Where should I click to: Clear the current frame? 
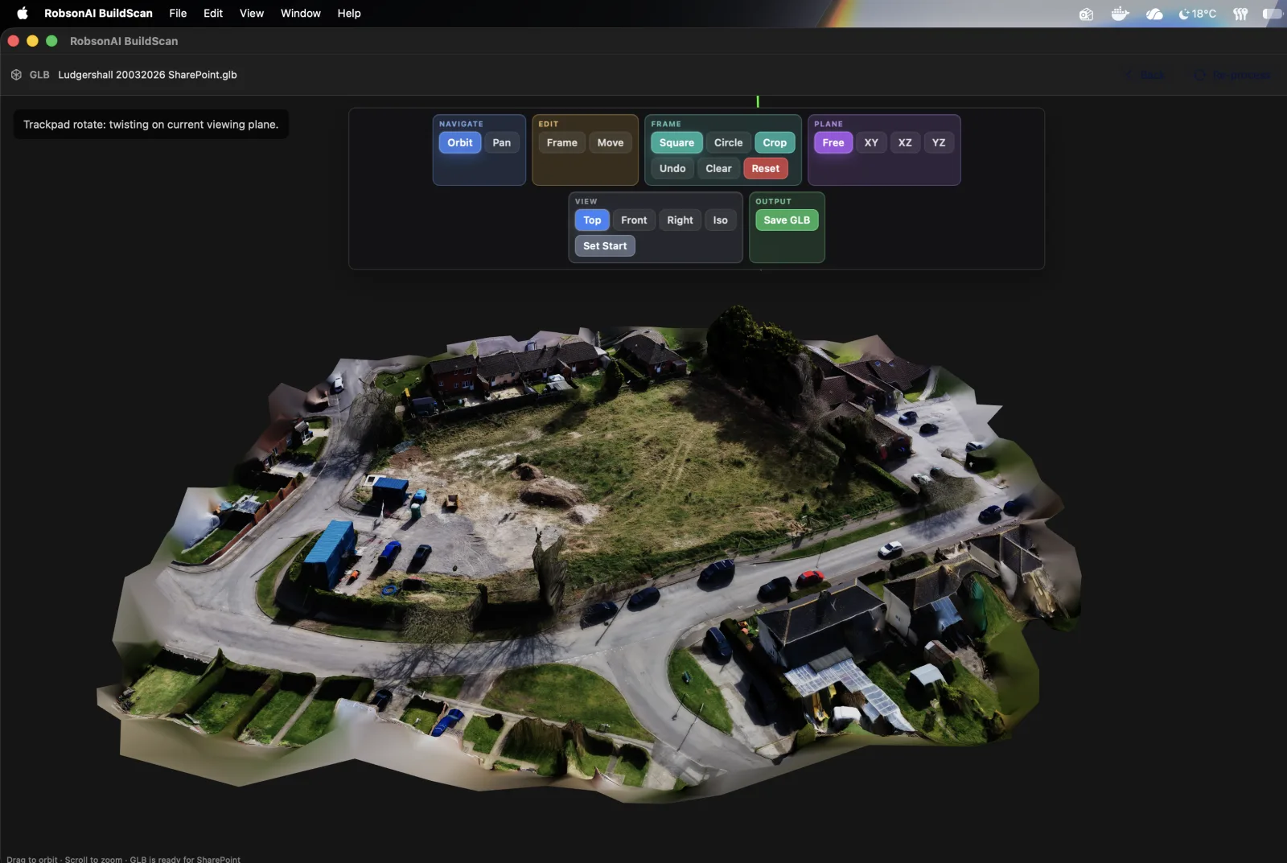718,168
